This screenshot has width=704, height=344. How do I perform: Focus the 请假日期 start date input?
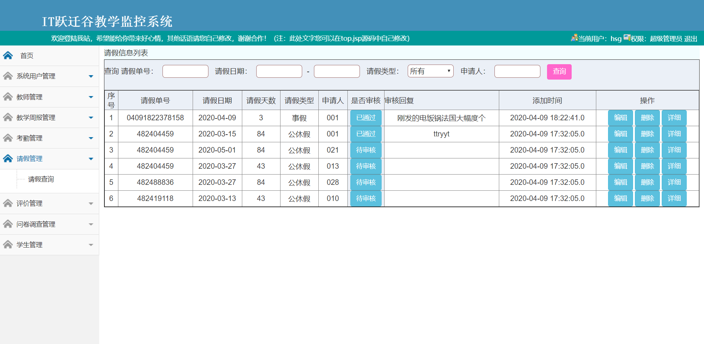[279, 71]
